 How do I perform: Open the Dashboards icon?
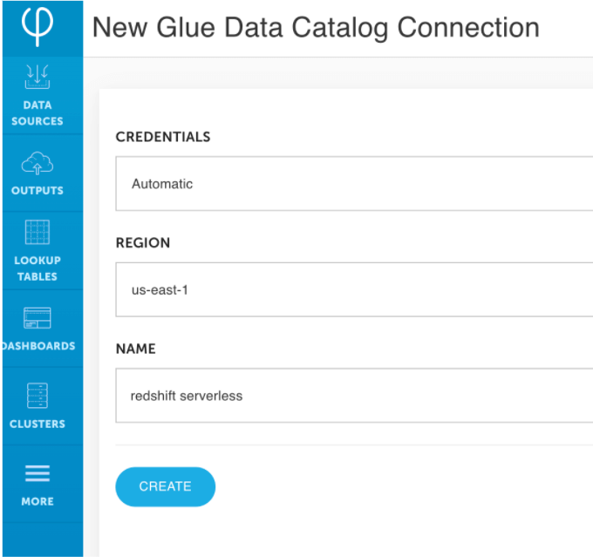click(37, 317)
